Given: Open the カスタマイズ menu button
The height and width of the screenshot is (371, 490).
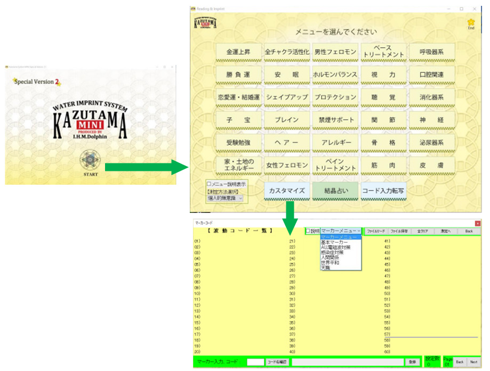Looking at the screenshot, I should tap(287, 191).
